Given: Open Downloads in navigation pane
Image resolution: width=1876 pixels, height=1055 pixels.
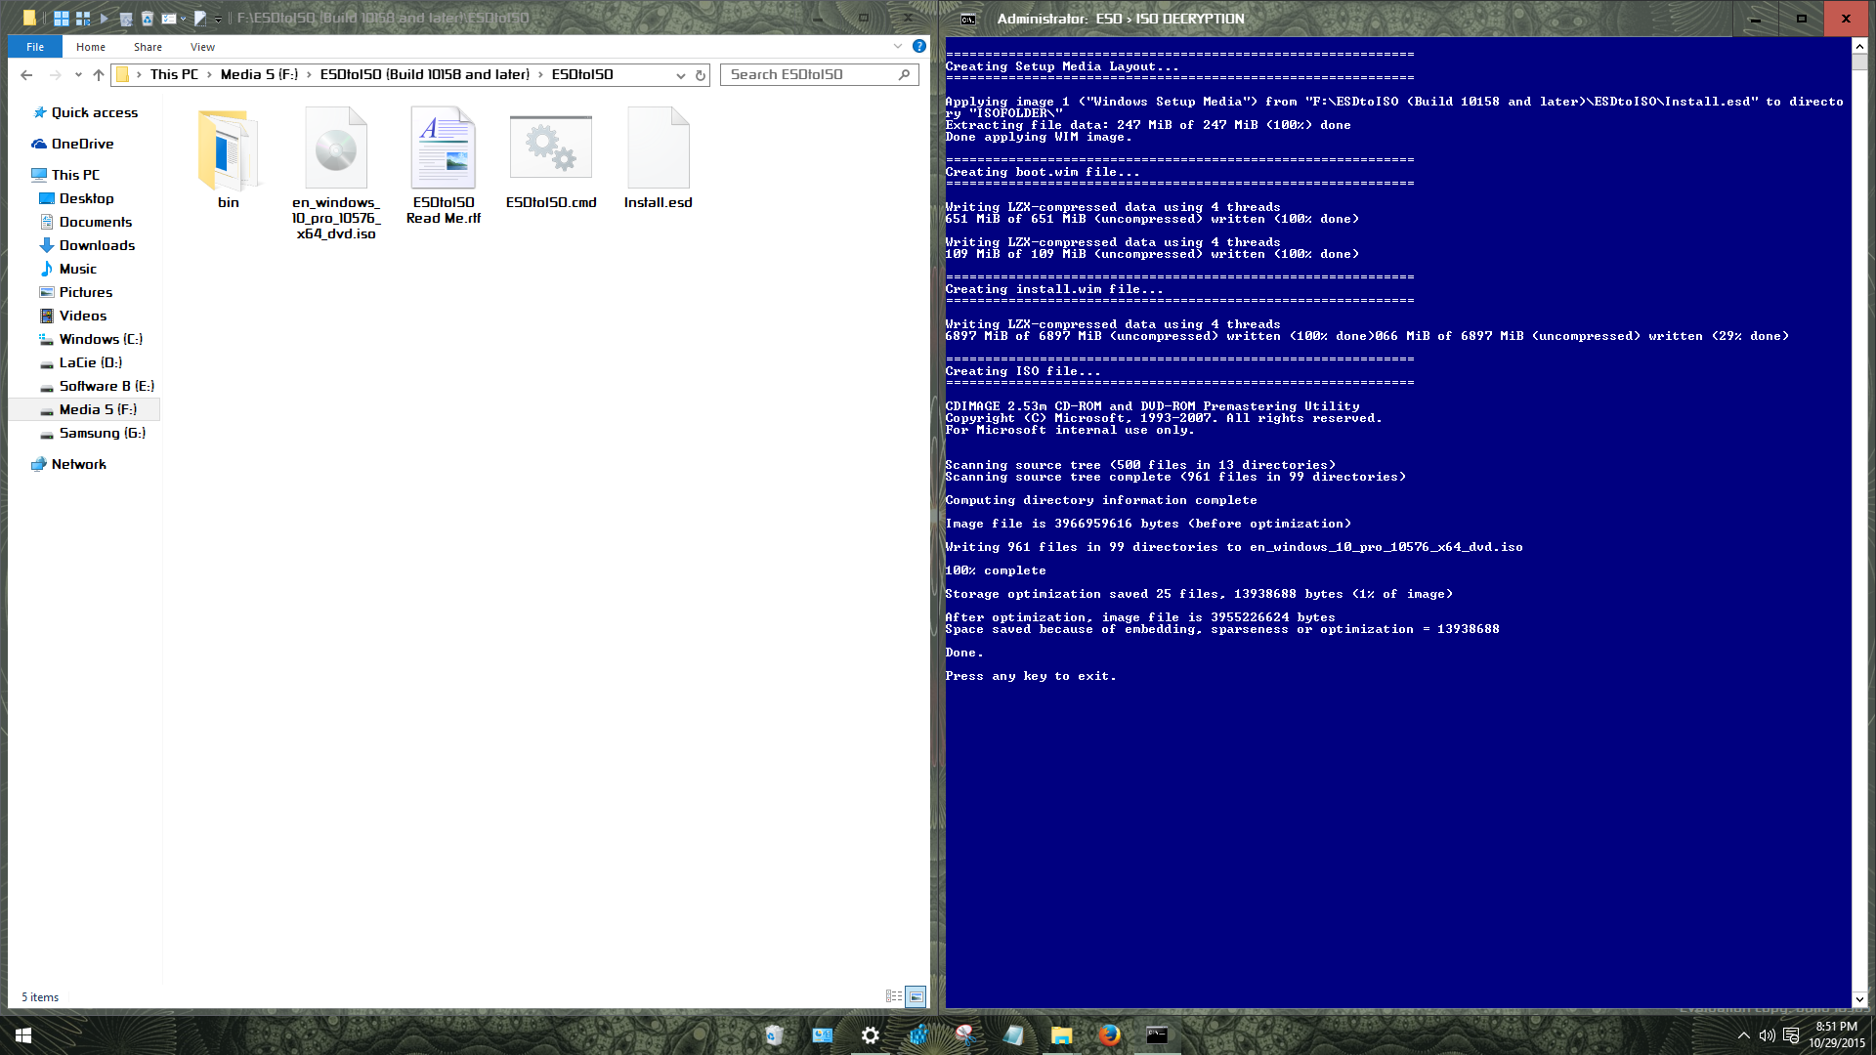Looking at the screenshot, I should point(88,245).
